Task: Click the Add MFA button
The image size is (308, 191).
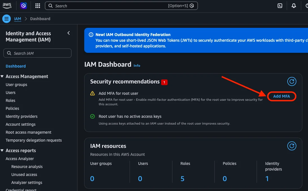Action: (x=282, y=96)
